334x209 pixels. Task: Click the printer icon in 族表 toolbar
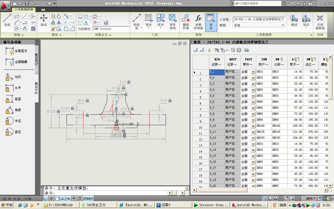(239, 50)
